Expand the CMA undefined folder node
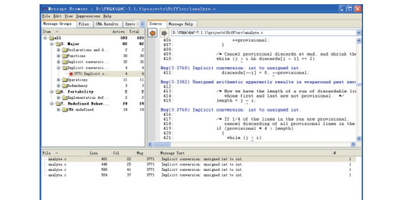The width and height of the screenshot is (401, 200). (58, 110)
